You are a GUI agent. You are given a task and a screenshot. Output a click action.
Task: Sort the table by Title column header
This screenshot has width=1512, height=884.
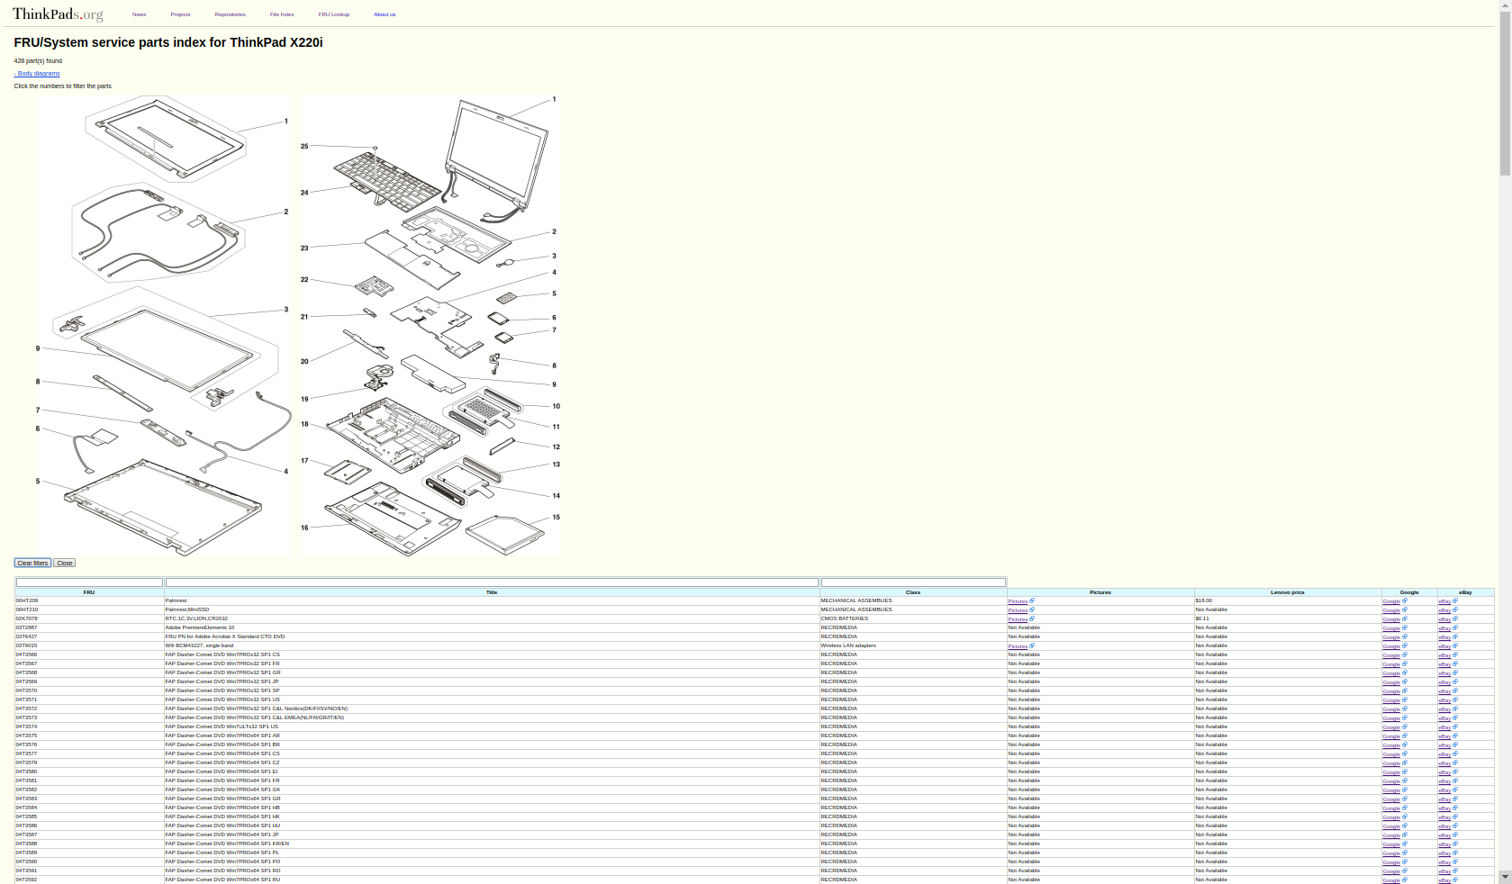pyautogui.click(x=492, y=592)
